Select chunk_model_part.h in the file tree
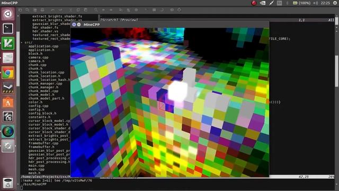 46,98
